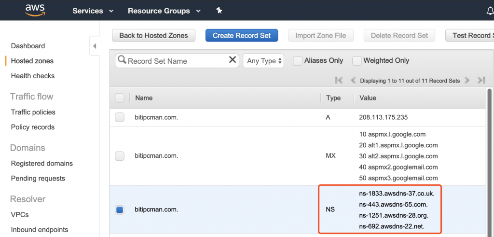Uncheck the NS record row checkbox
The width and height of the screenshot is (494, 237).
(x=120, y=209)
